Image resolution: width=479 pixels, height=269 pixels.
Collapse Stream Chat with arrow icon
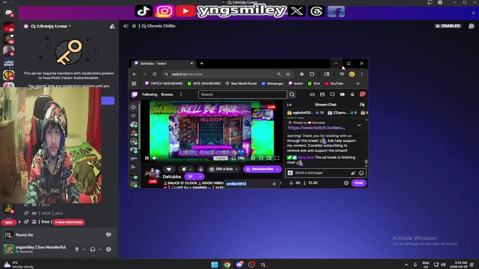pyautogui.click(x=289, y=105)
